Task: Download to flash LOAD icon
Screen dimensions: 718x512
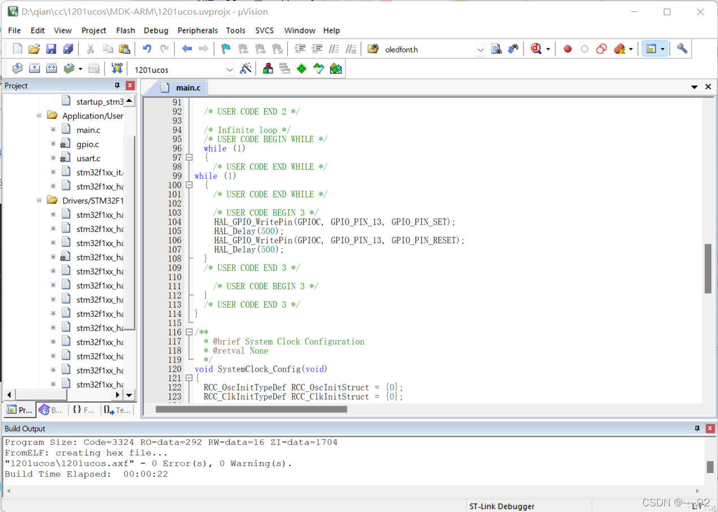Action: click(x=117, y=68)
